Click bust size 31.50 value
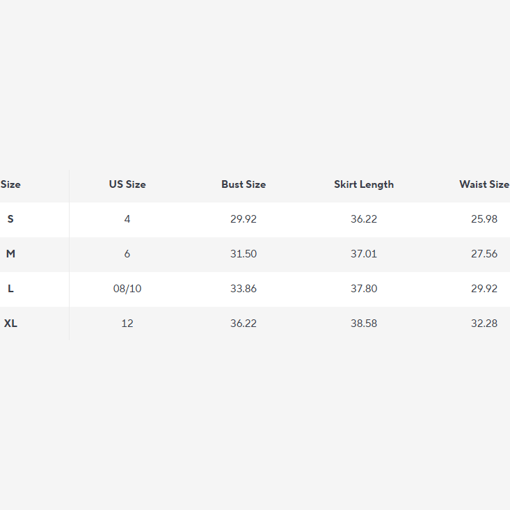510x510 pixels. coord(244,254)
